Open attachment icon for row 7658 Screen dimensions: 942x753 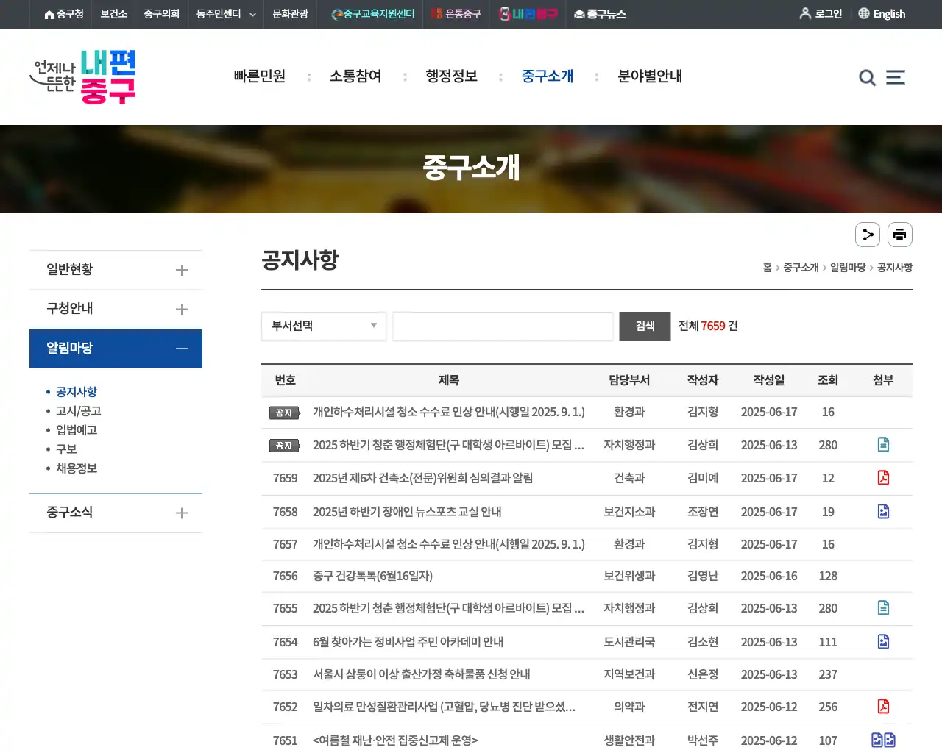pyautogui.click(x=883, y=511)
